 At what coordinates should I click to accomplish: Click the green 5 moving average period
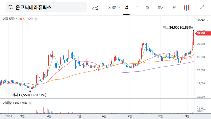(16, 19)
